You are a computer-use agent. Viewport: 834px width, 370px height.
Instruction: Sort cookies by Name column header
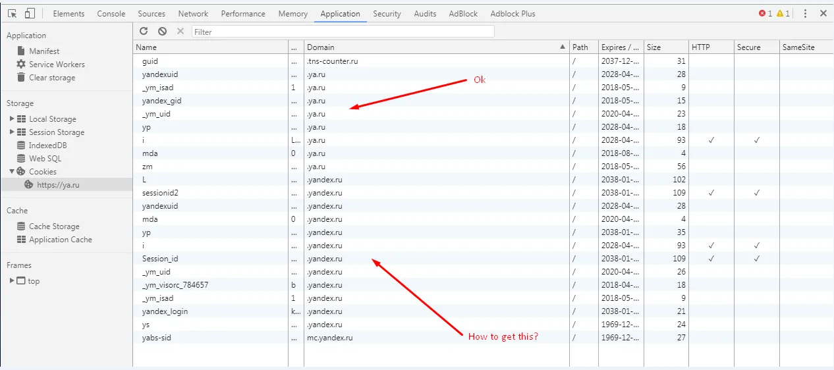pyautogui.click(x=211, y=47)
